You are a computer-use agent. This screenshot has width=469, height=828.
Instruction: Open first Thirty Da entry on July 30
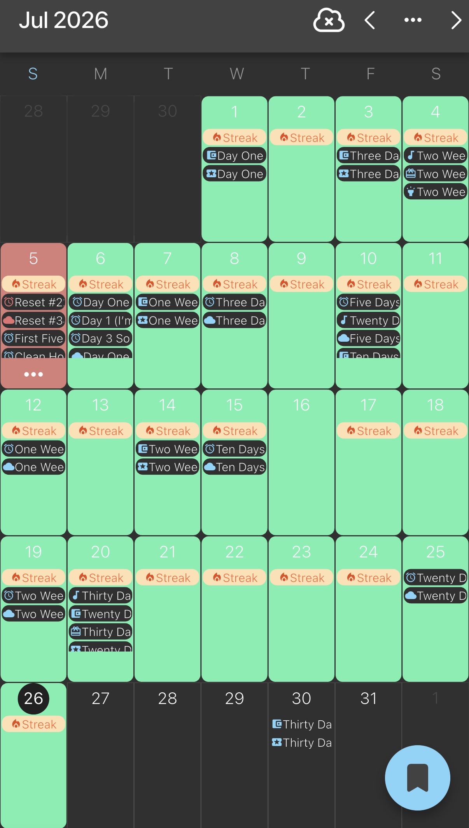(x=301, y=724)
